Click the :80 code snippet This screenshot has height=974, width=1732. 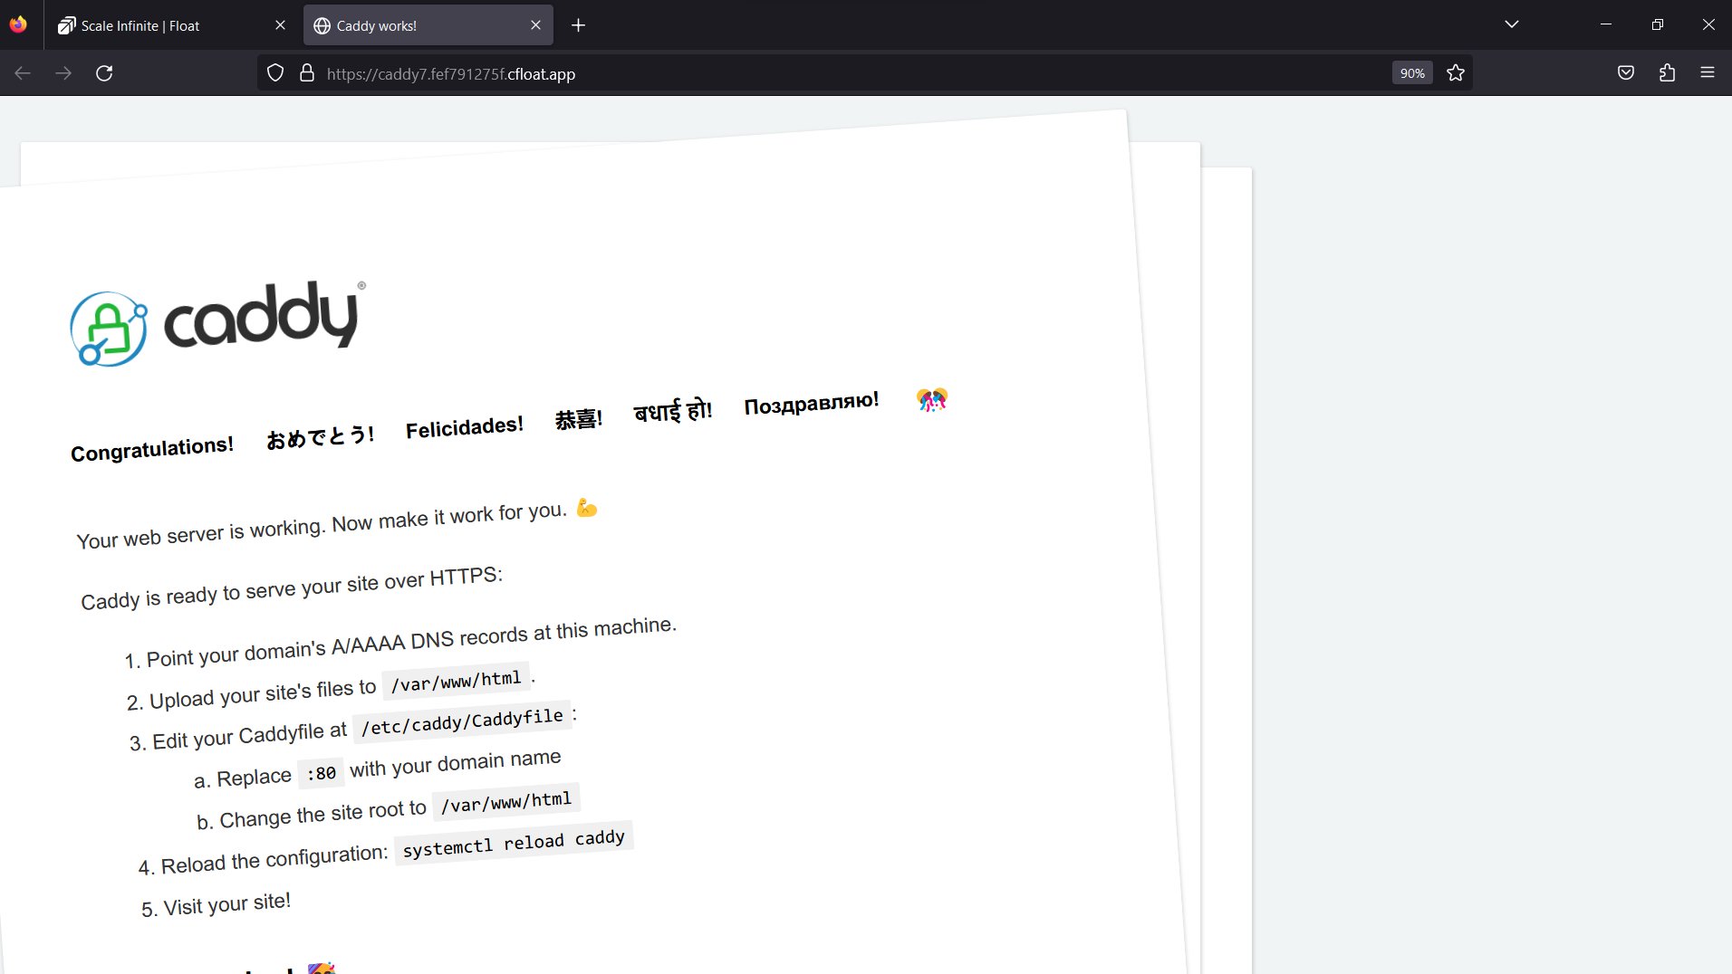[322, 773]
